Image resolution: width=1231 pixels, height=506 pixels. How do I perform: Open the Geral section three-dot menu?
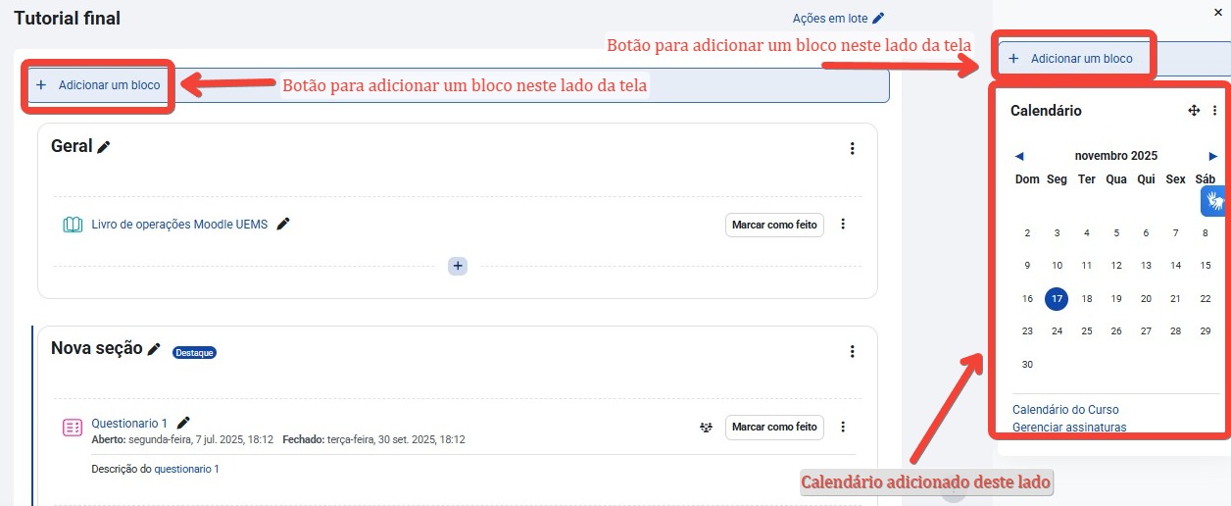[852, 148]
